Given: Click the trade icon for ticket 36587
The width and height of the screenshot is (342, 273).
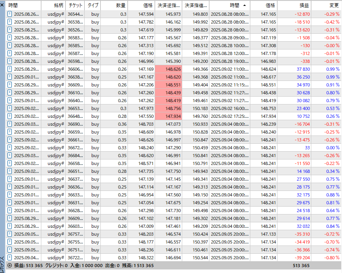Looking at the screenshot, I should [x=9, y=53].
